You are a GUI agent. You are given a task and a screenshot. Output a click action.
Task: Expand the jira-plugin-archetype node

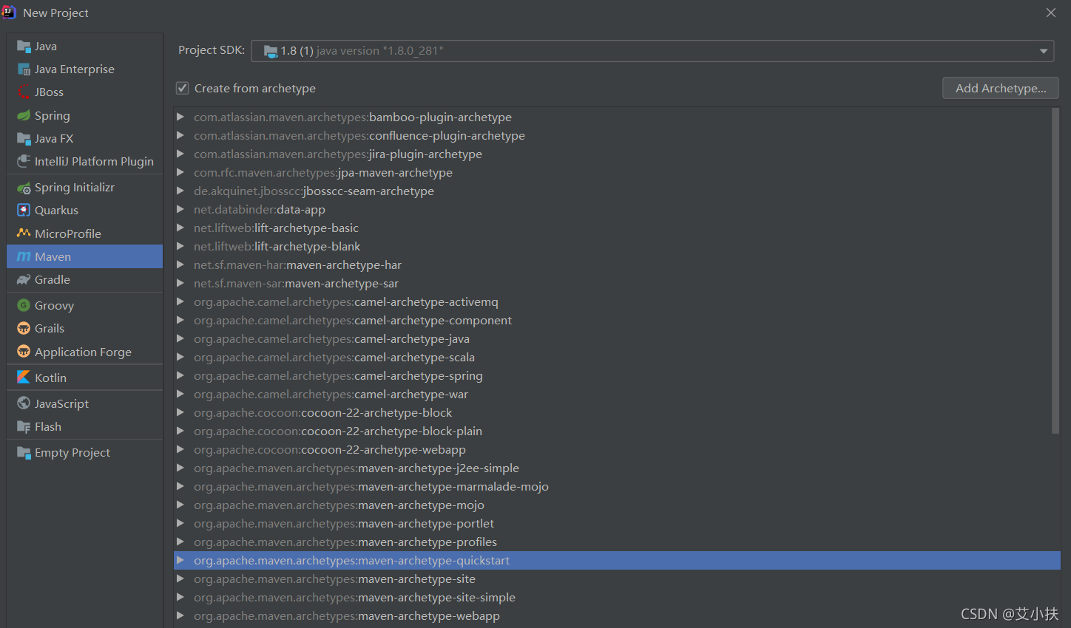[180, 154]
